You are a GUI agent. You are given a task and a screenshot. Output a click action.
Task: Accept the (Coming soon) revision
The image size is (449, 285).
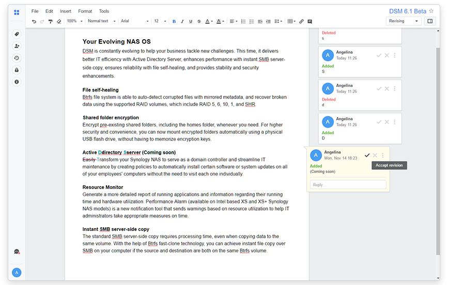(x=367, y=155)
